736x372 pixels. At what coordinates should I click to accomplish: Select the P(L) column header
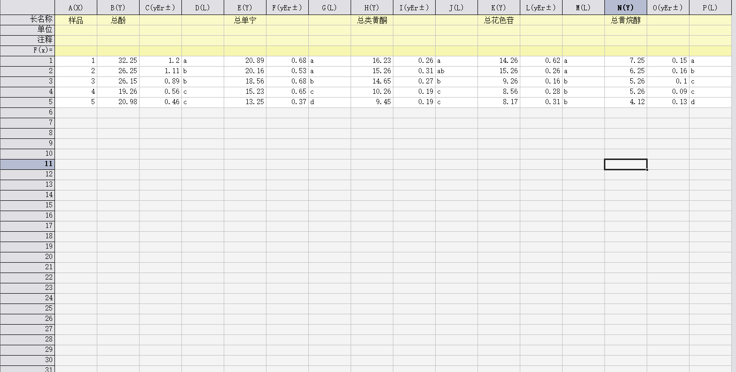coord(710,8)
